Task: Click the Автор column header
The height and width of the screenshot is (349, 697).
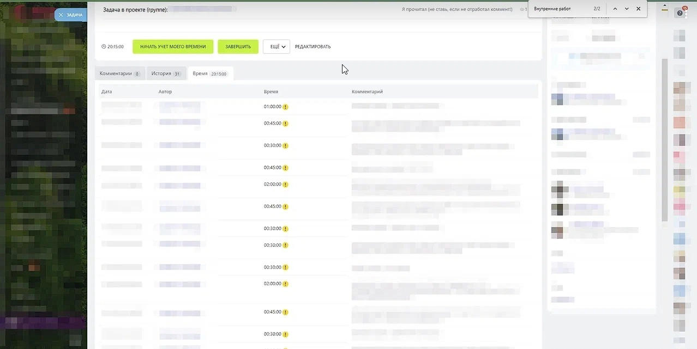Action: (x=165, y=91)
